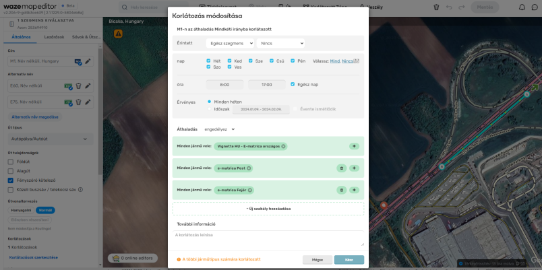Remove the e-matrica Fejér tag
Screen dimensions: 542x270
coord(249,190)
